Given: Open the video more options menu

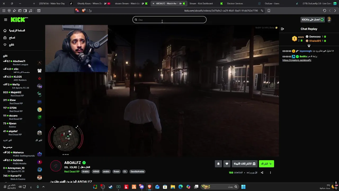Looking at the screenshot, I should (270, 173).
